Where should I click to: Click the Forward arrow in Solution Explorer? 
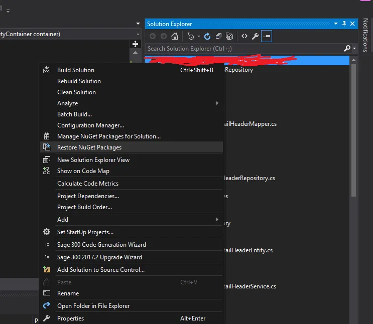point(164,37)
